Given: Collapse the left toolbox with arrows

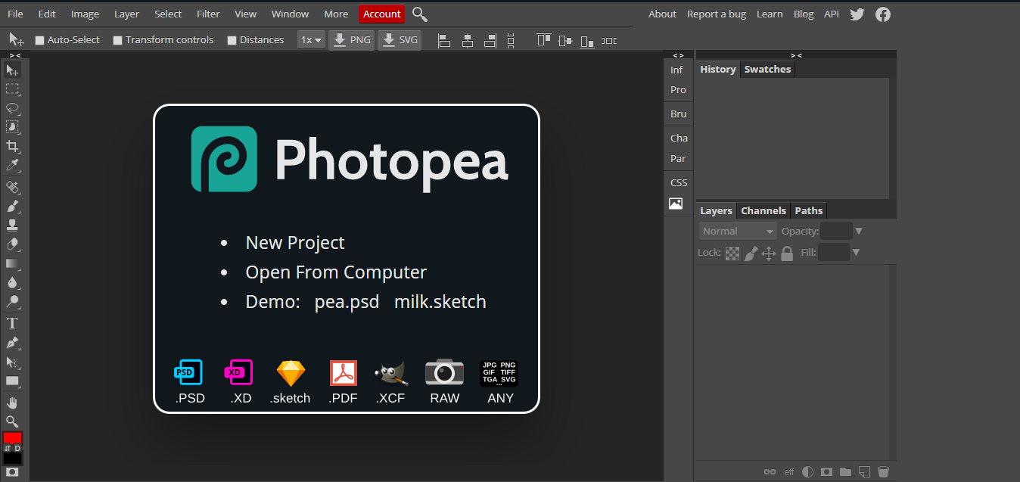Looking at the screenshot, I should click(14, 55).
